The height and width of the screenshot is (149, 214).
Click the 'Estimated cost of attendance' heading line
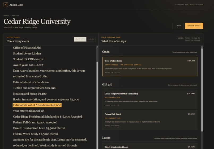[x=31, y=82]
